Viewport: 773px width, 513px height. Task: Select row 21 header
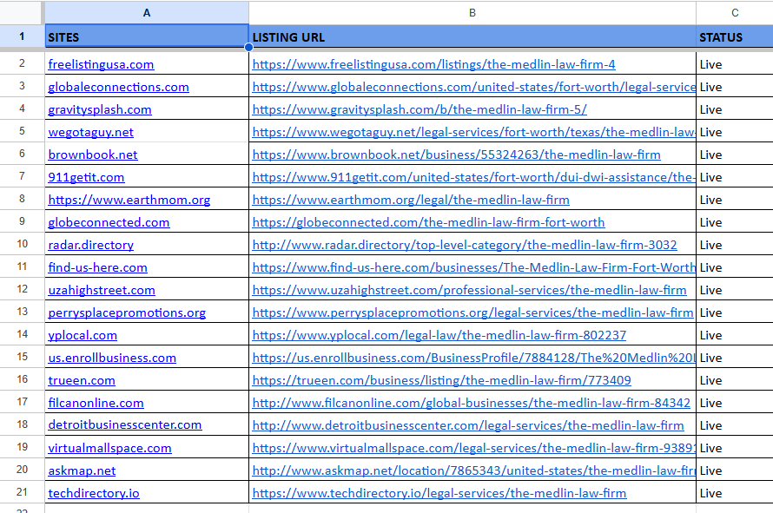(22, 492)
